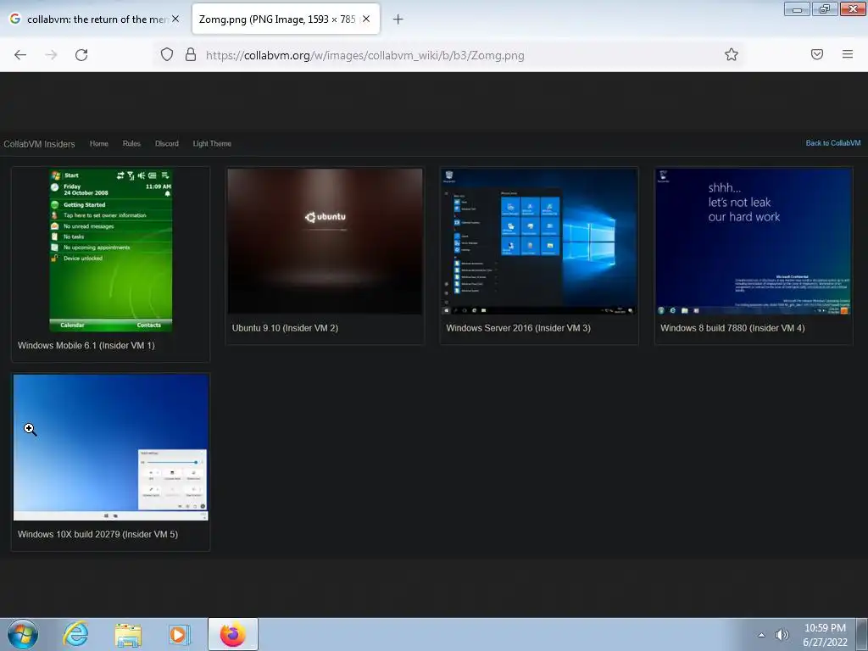The width and height of the screenshot is (868, 651).
Task: Click the Windows Mobile 6.1 thumbnail
Action: [x=111, y=250]
